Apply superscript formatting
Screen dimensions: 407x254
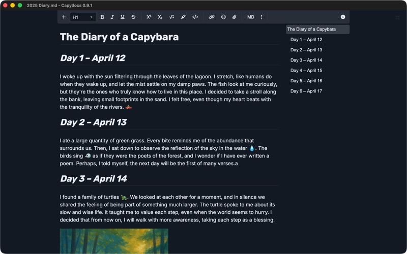click(149, 17)
